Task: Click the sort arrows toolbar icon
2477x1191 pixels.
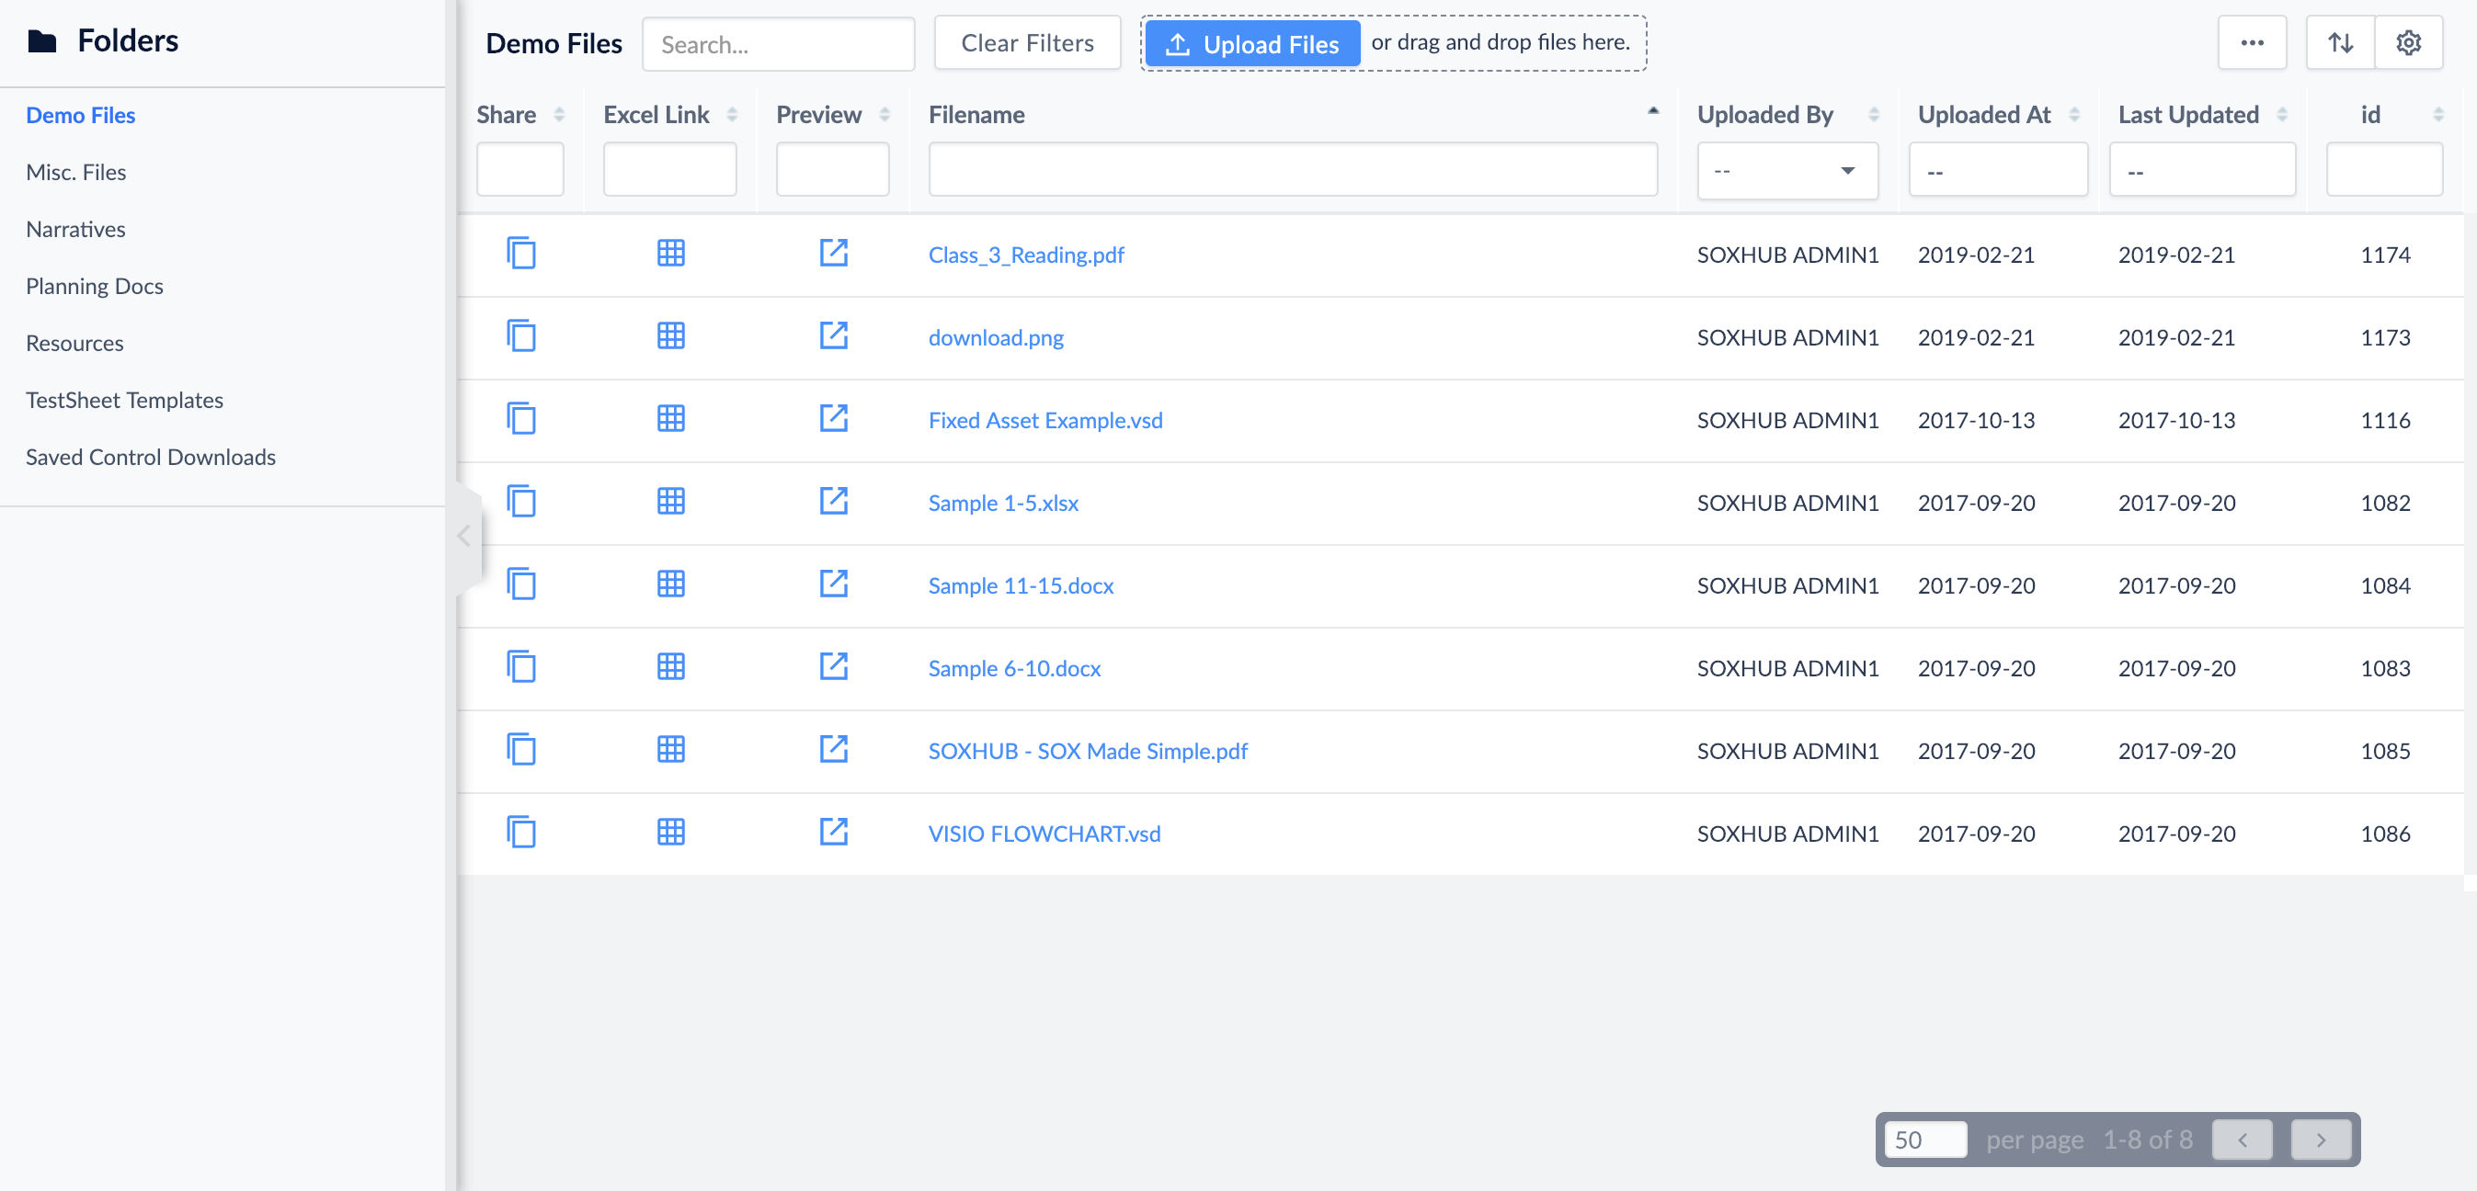Action: 2339,43
